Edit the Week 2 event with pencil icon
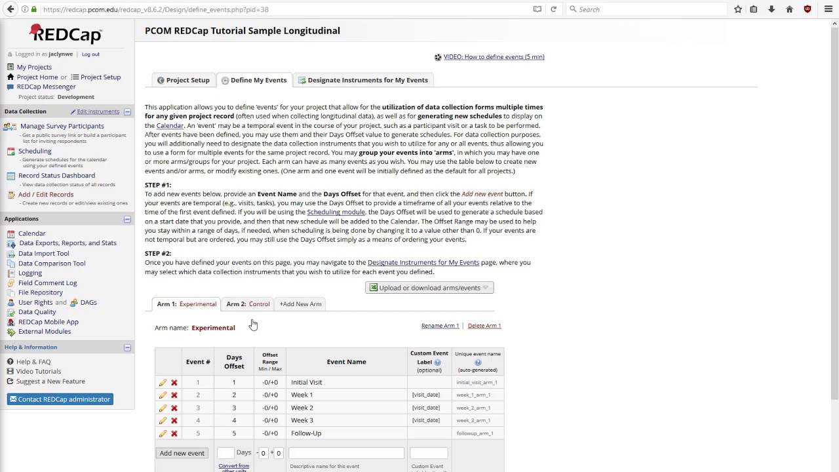839x472 pixels. coord(163,408)
